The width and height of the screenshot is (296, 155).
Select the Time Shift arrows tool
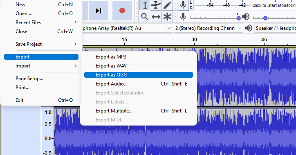click(x=156, y=17)
